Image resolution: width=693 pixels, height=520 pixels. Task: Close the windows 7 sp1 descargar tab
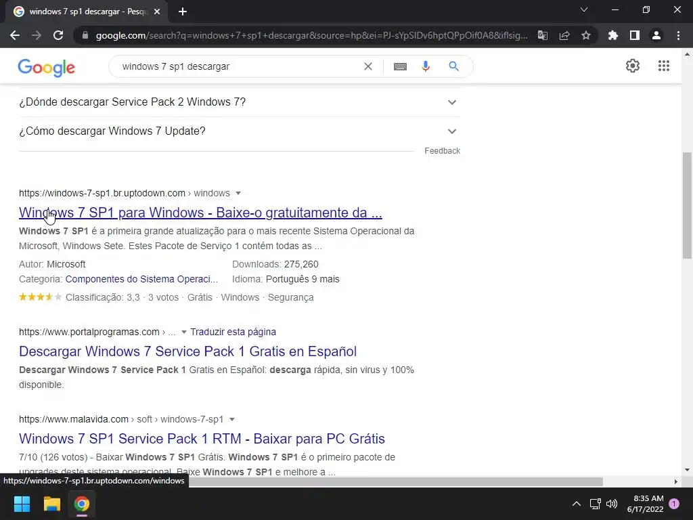(157, 12)
